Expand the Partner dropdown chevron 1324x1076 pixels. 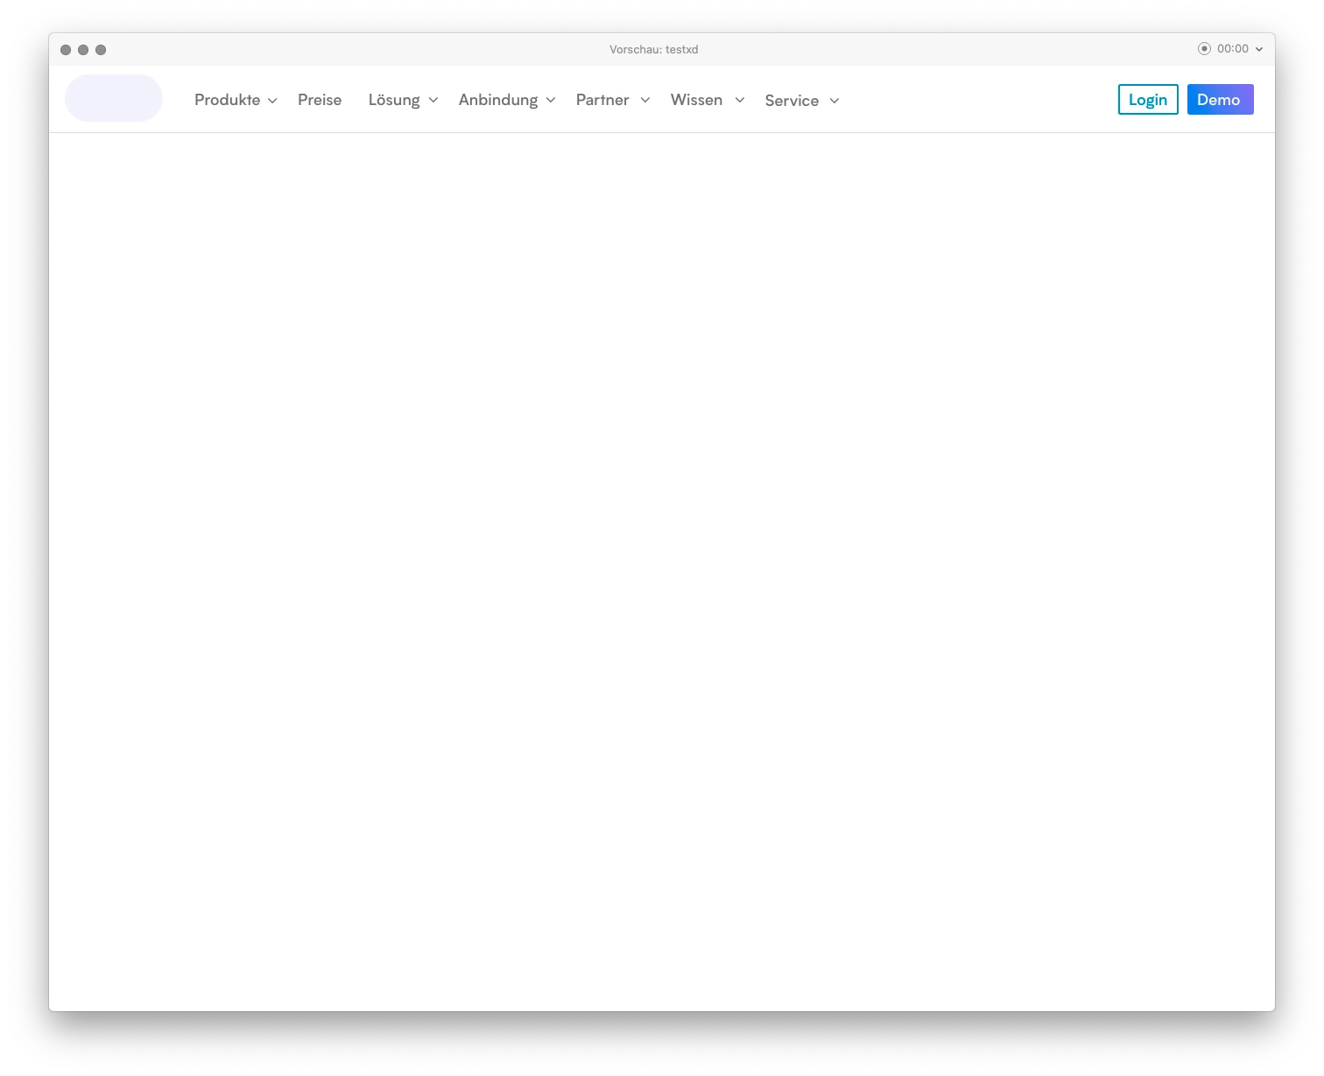(x=645, y=100)
